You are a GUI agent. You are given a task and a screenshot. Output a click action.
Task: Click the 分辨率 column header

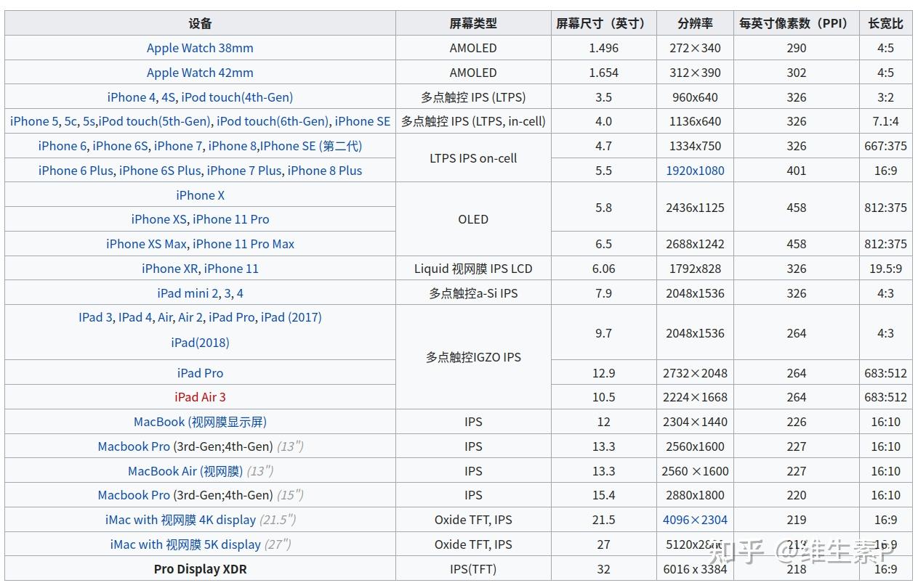point(695,23)
